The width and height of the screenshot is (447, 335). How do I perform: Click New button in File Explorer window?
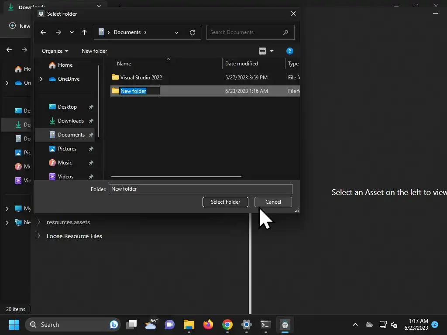[x=19, y=26]
